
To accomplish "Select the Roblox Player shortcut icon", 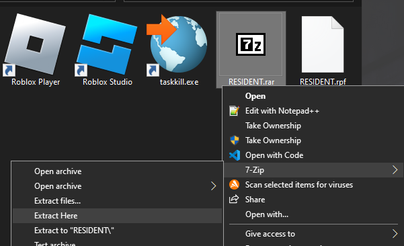I will click(x=36, y=44).
